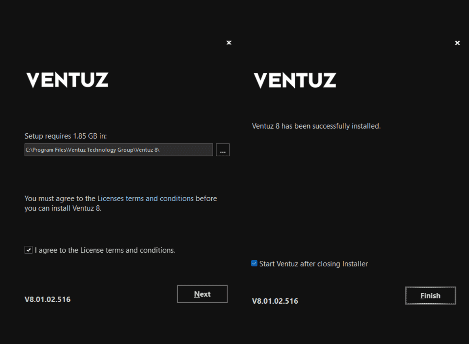Click the version number in the setup window
469x344 pixels.
point(47,299)
